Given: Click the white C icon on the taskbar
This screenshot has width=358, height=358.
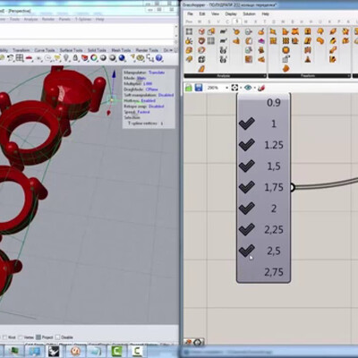Looking at the screenshot, I should (x=137, y=351).
